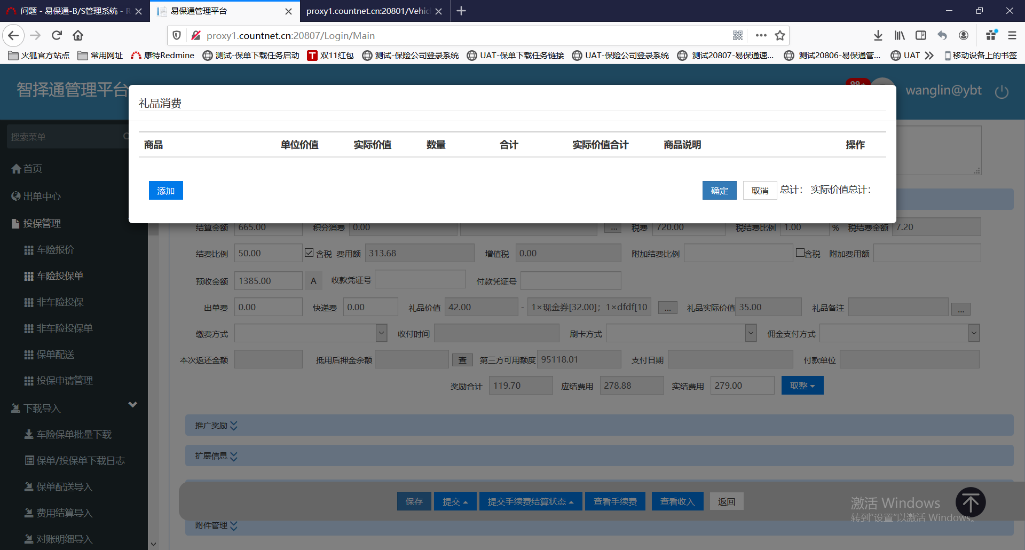Viewport: 1025px width, 550px height.
Task: Click the scroll-to-top arrow icon
Action: (x=970, y=502)
